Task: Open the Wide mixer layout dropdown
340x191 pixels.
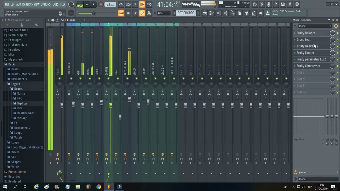Action: point(78,20)
